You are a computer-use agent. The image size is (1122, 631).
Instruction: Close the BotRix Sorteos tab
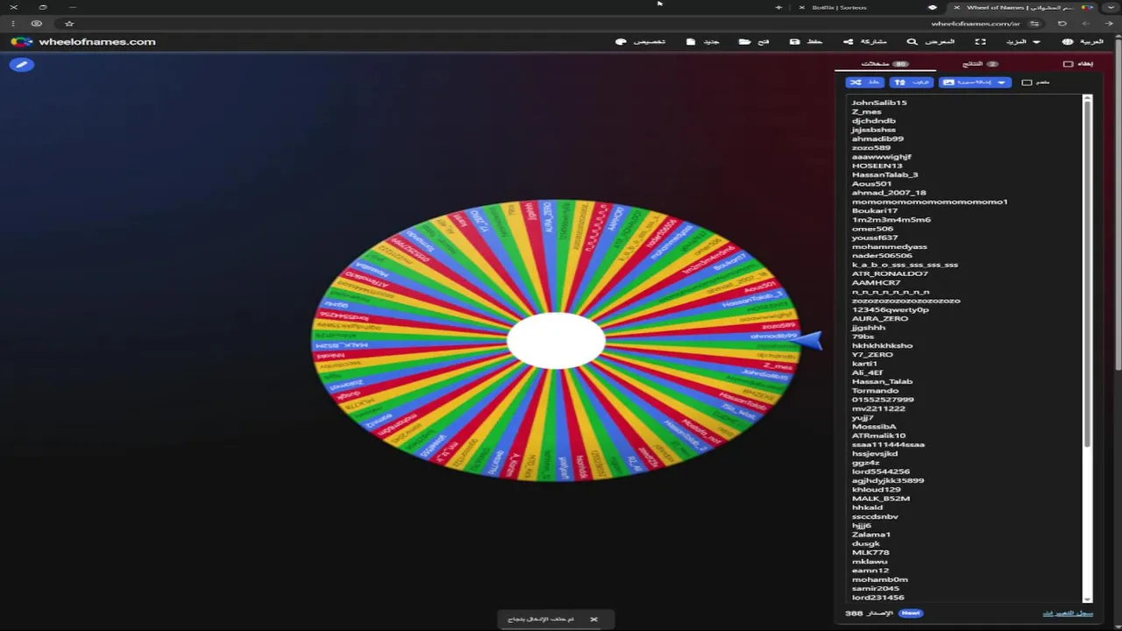[x=802, y=7]
